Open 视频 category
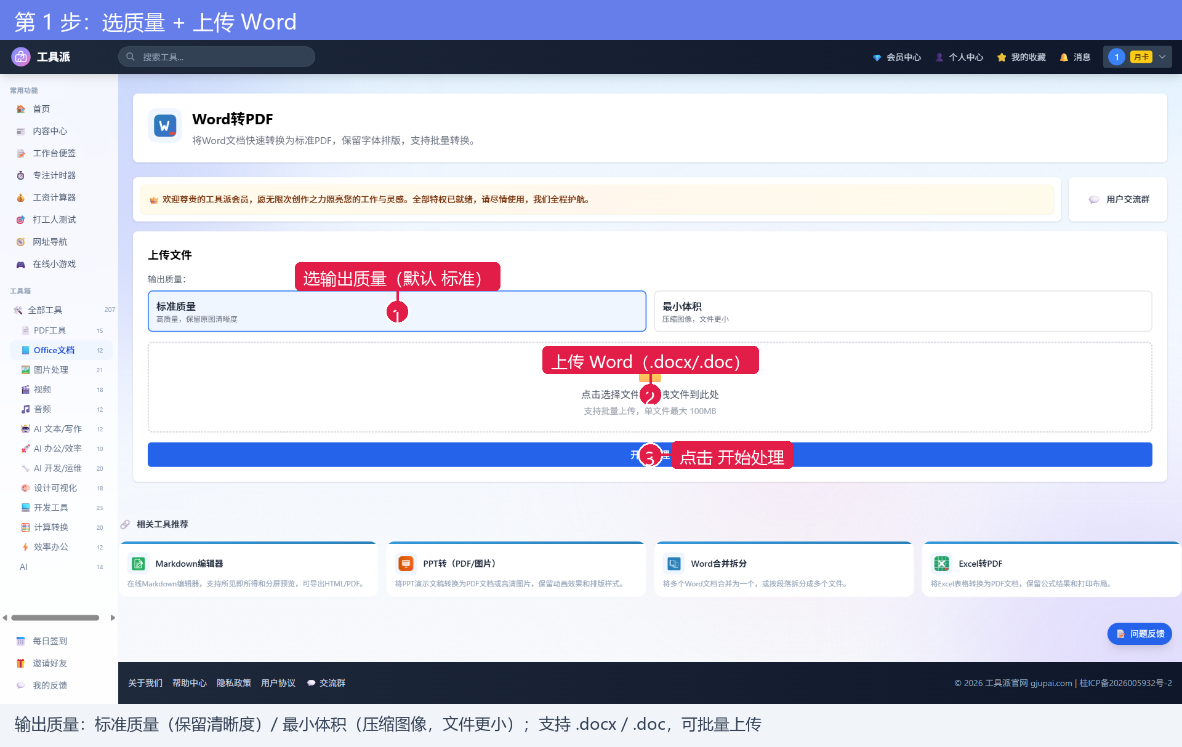Viewport: 1182px width, 747px height. pos(62,389)
